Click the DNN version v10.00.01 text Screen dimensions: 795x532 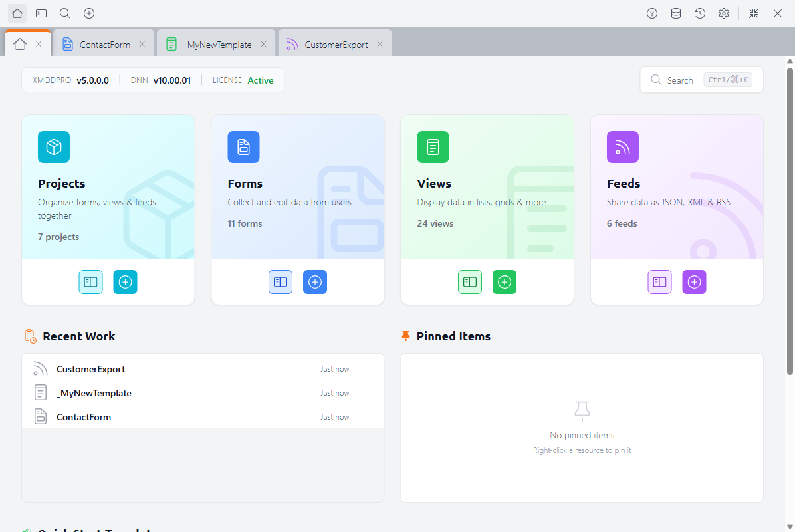[172, 80]
